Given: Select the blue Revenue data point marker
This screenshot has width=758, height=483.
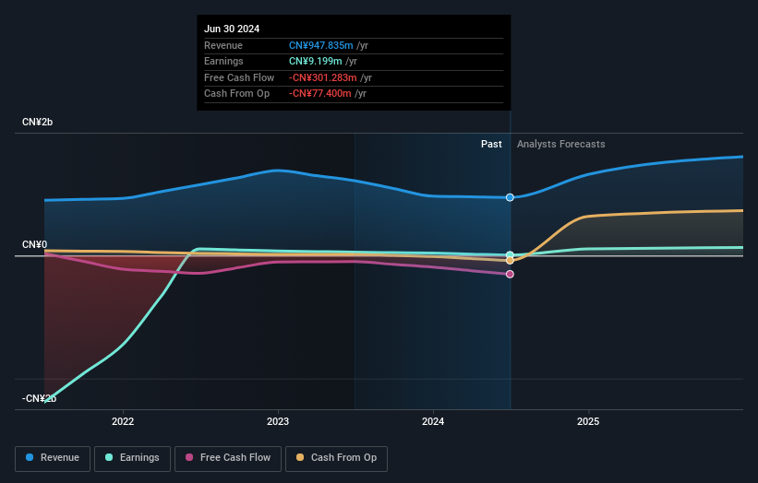Looking at the screenshot, I should (x=510, y=197).
